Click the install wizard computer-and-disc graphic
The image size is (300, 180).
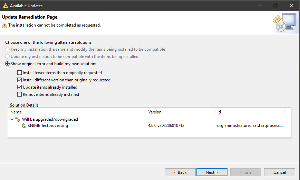click(x=285, y=22)
